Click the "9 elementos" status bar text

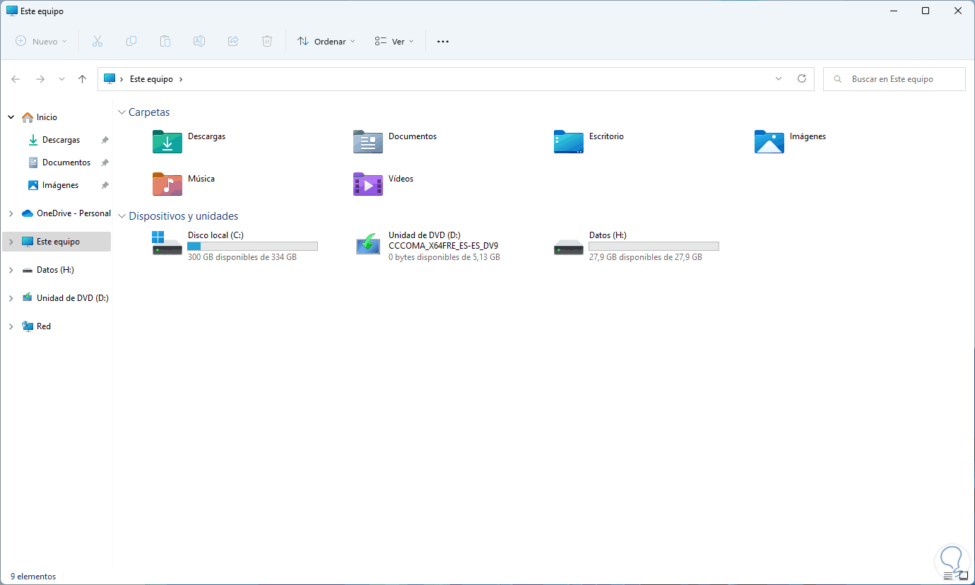click(x=33, y=577)
